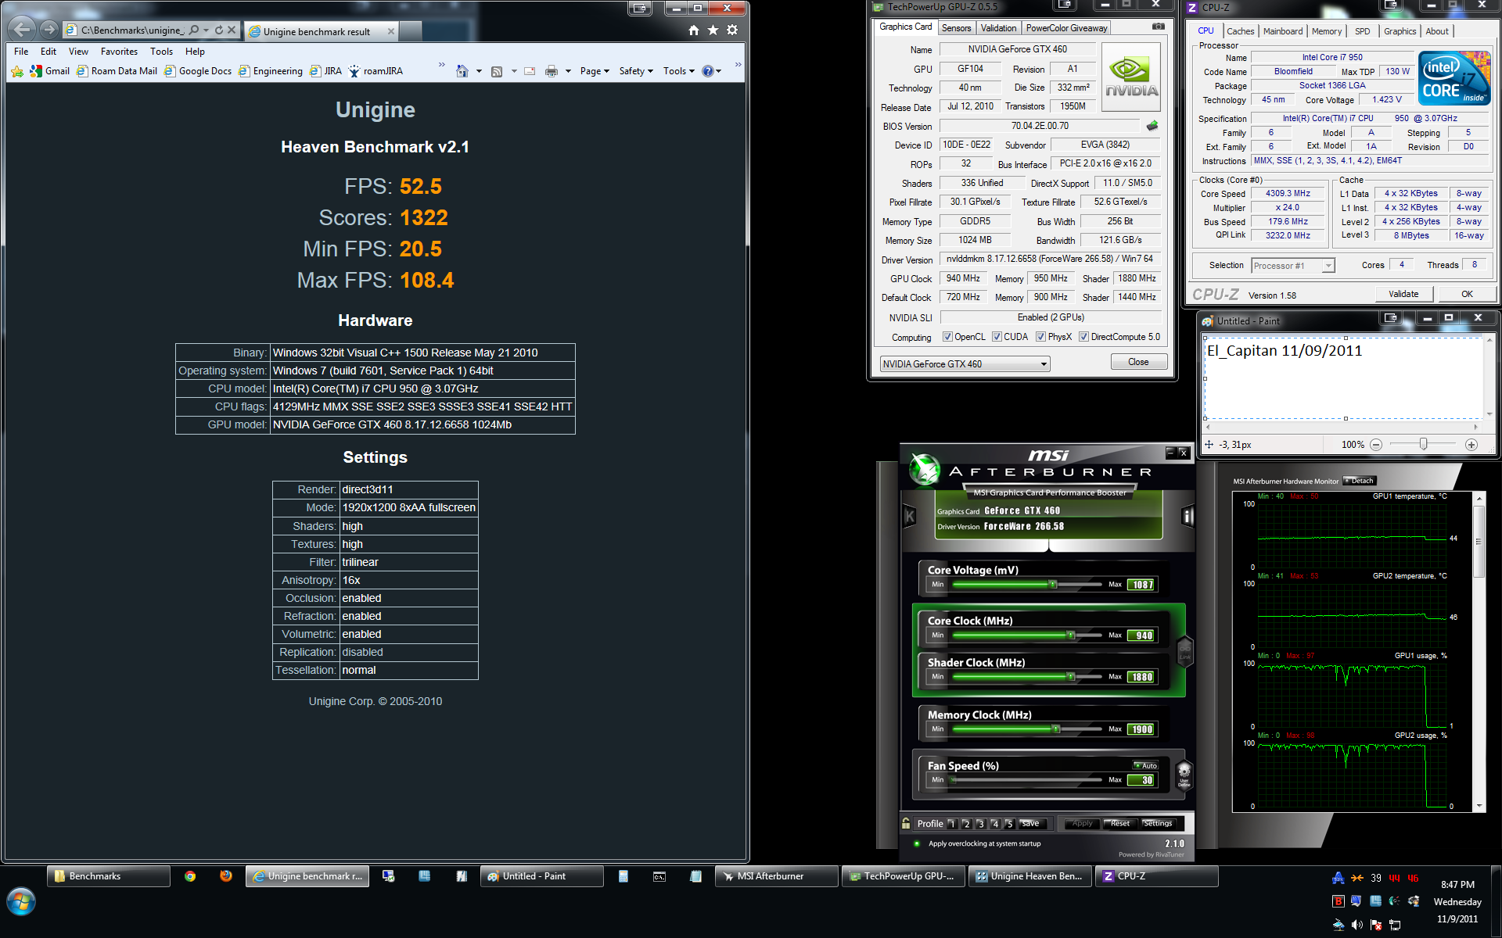Select Afterburner profile slot 3
Image resolution: width=1502 pixels, height=938 pixels.
[x=980, y=824]
